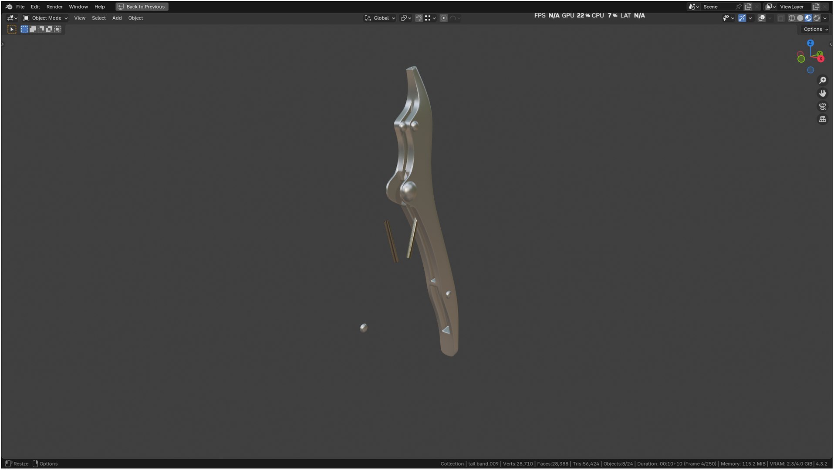Screen dimensions: 834x470
Task: Switch to Rendered viewport shading
Action: coord(817,18)
